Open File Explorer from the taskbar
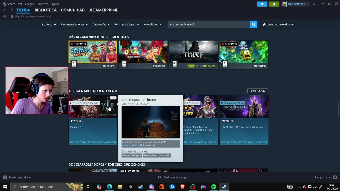Image resolution: width=340 pixels, height=191 pixels. 120,187
